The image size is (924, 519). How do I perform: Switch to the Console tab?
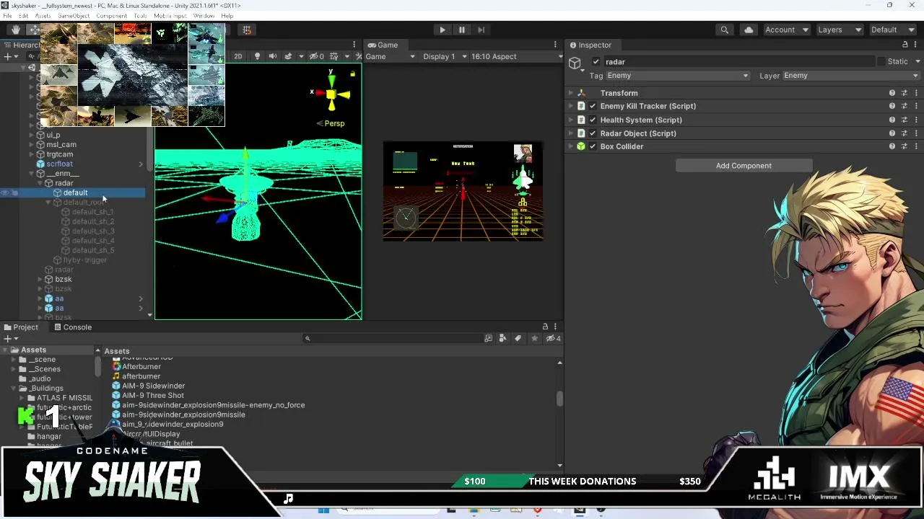pyautogui.click(x=71, y=327)
